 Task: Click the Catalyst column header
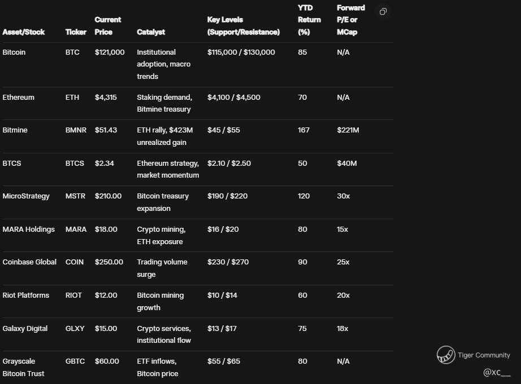(151, 32)
